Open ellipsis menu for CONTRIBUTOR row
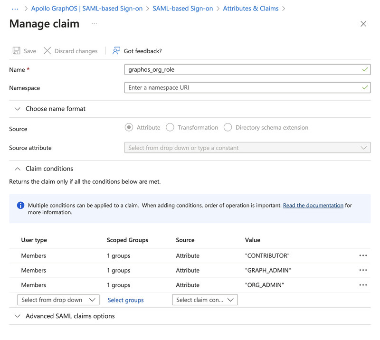 point(363,255)
